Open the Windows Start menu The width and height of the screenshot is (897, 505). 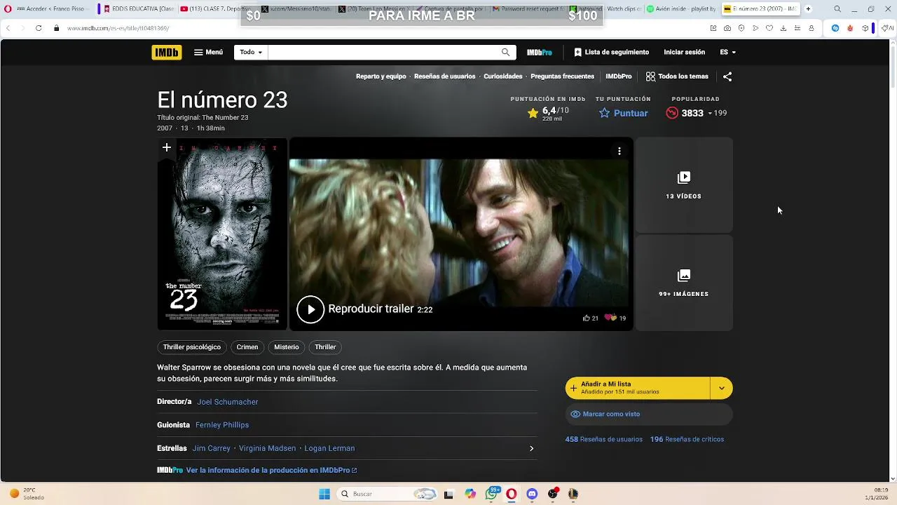pyautogui.click(x=324, y=494)
